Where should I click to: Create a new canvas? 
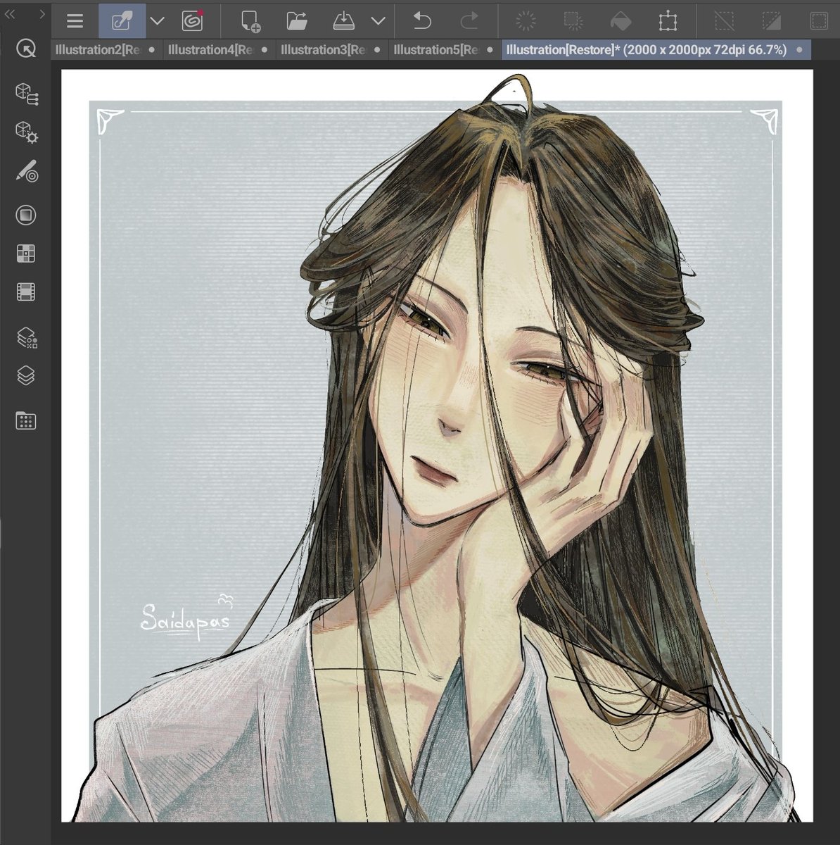tap(250, 20)
